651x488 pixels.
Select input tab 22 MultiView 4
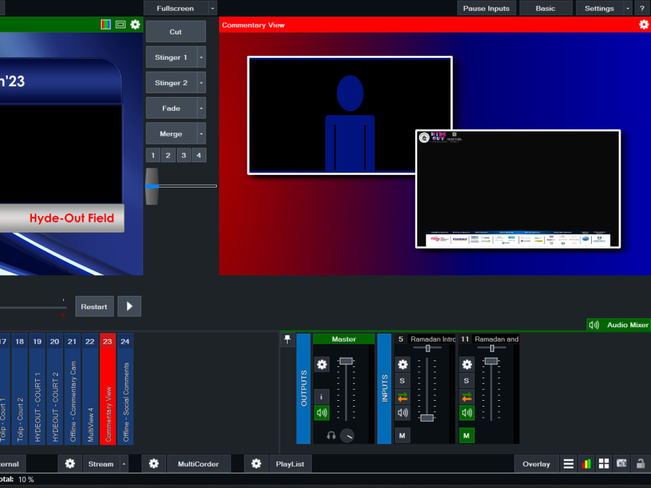tap(90, 389)
